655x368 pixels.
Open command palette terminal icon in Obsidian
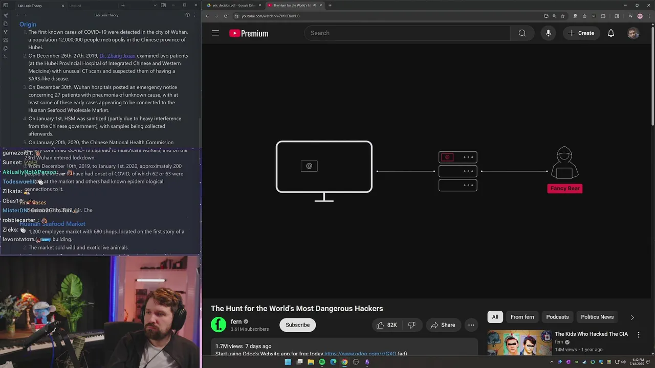[6, 56]
